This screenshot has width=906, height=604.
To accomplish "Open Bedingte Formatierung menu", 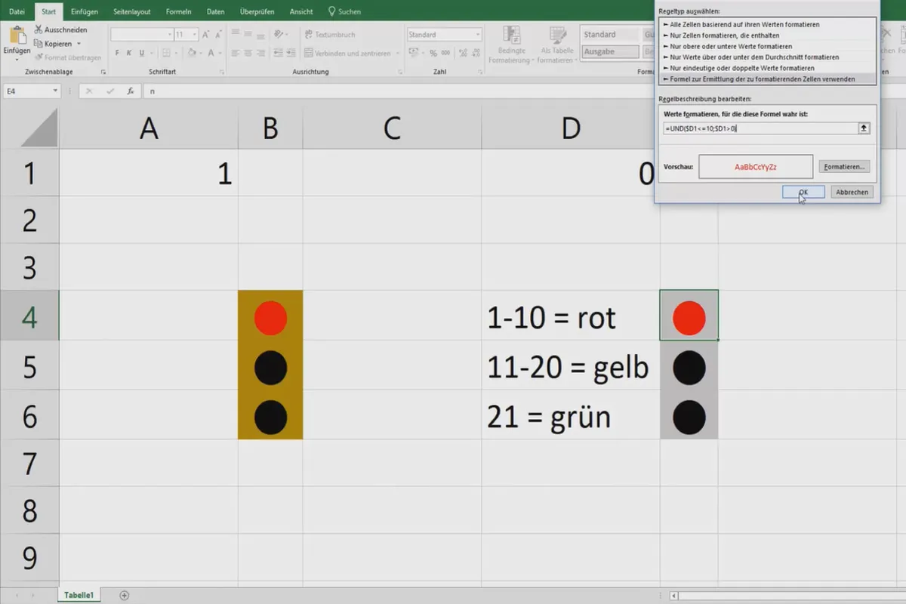I will [x=512, y=45].
